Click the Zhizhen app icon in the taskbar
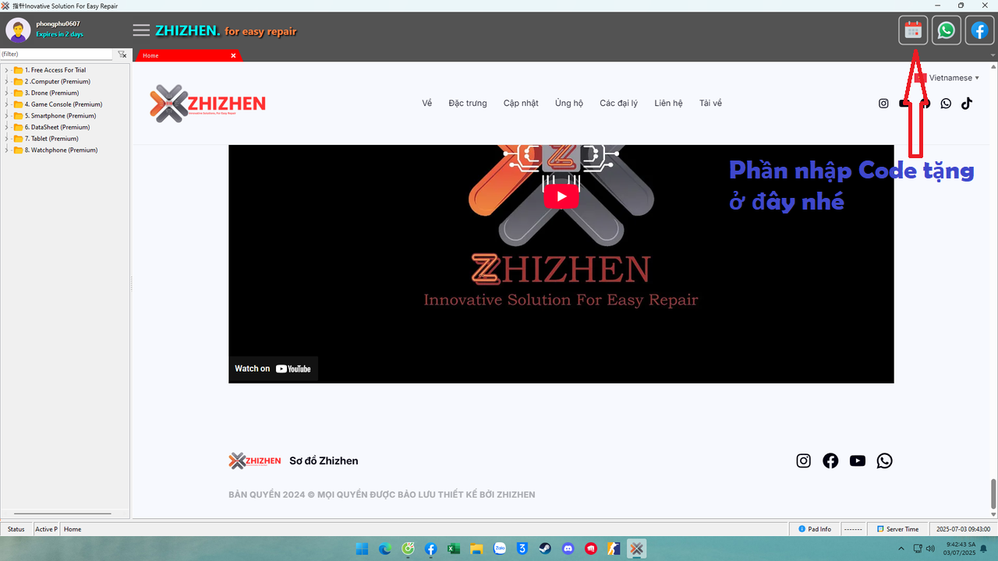Viewport: 998px width, 561px height. (x=636, y=549)
